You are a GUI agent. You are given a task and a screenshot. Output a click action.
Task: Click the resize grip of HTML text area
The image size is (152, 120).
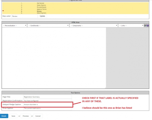point(105,88)
